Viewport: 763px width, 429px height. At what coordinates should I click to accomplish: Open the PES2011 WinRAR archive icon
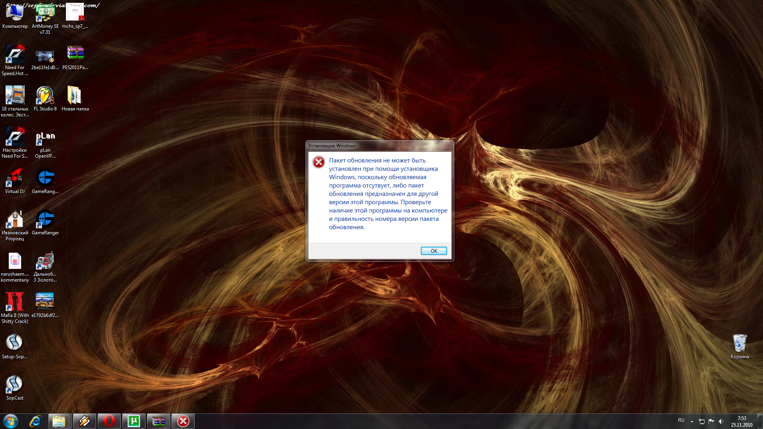[75, 55]
